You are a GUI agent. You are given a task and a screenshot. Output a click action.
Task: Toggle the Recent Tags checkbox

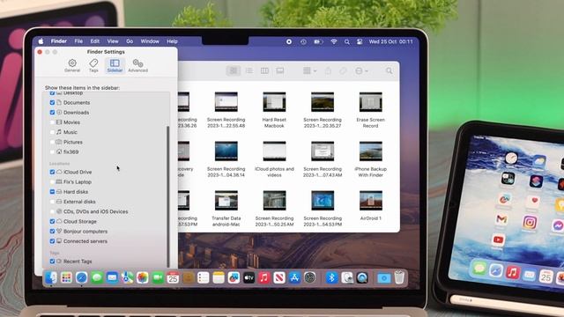pos(52,262)
